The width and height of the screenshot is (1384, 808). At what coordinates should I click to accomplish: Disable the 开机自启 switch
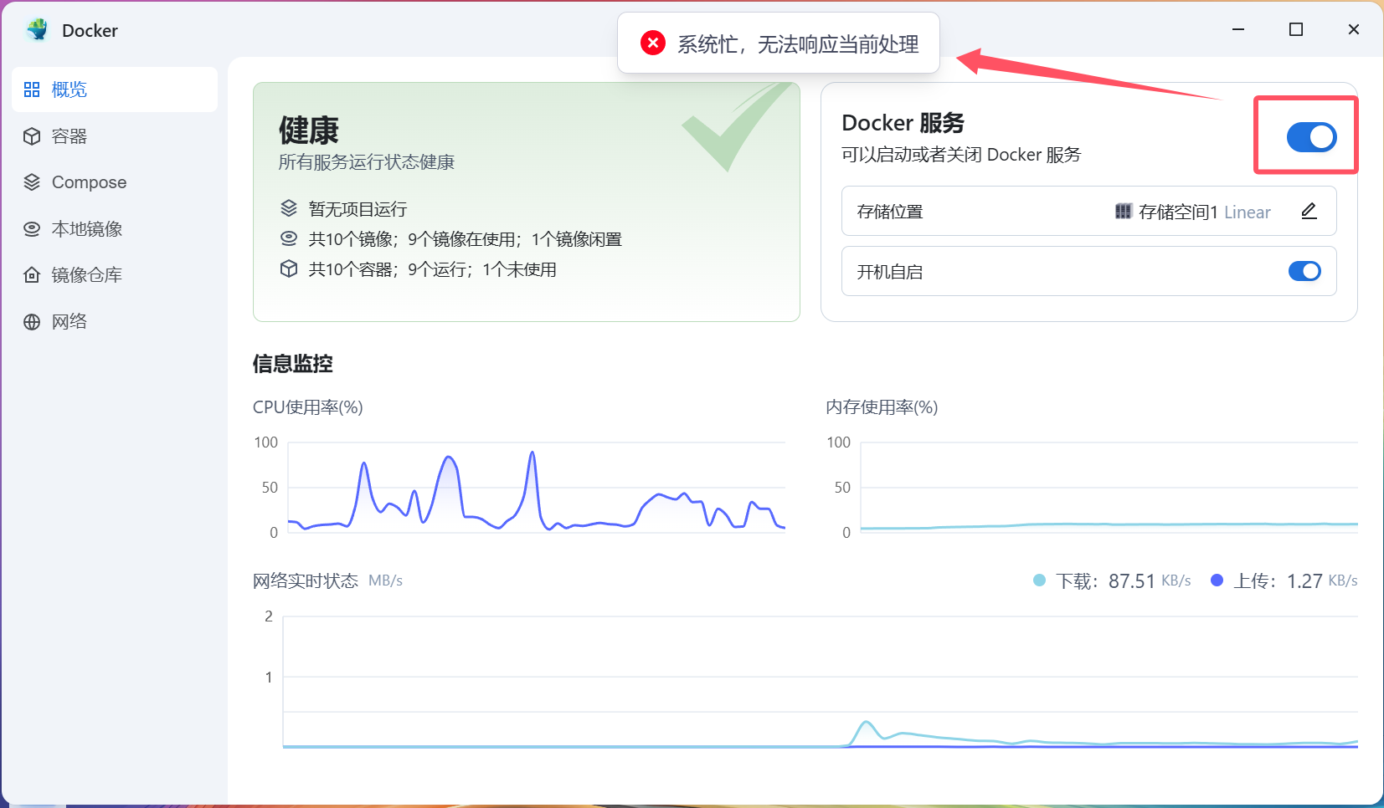click(1304, 271)
